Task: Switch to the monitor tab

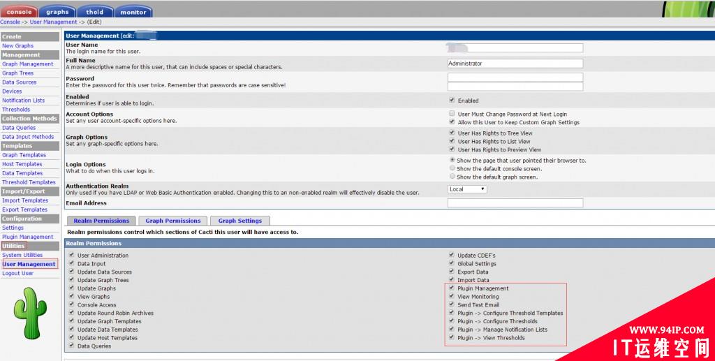Action: (133, 12)
